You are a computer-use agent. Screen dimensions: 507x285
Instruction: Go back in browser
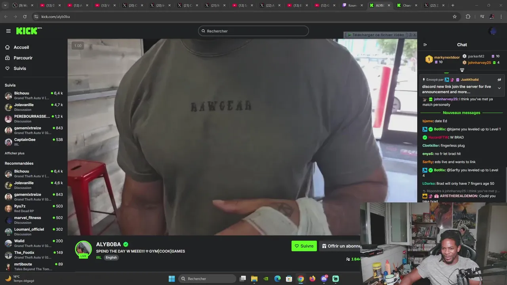(6, 17)
